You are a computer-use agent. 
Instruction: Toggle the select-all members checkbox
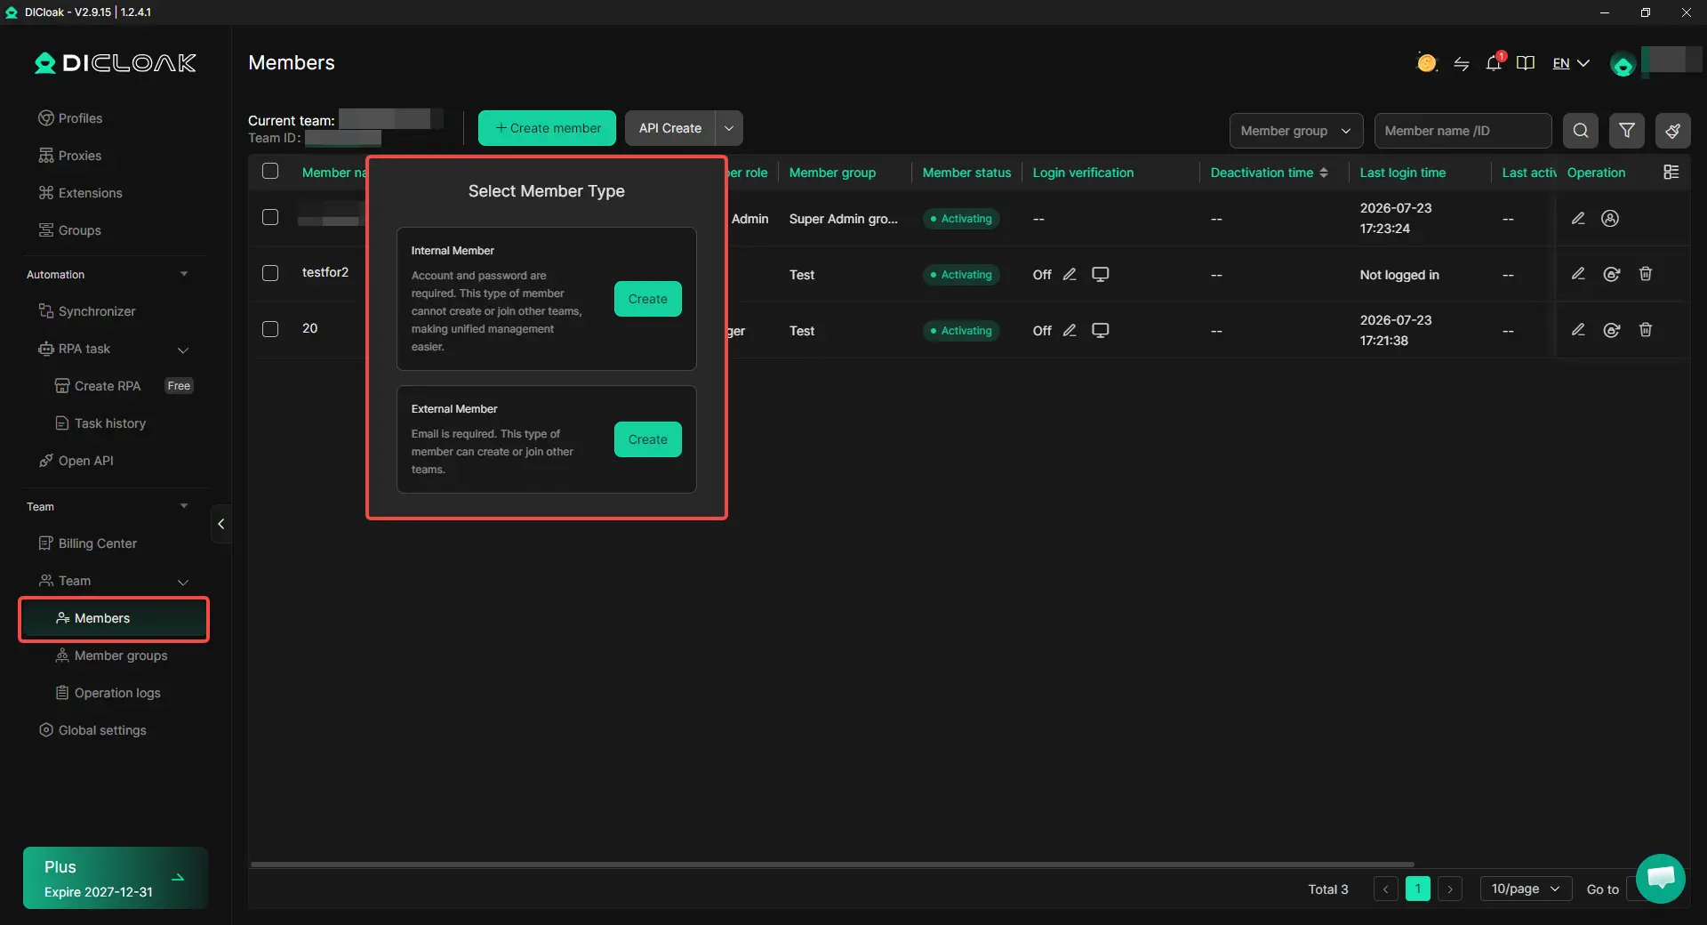click(270, 171)
